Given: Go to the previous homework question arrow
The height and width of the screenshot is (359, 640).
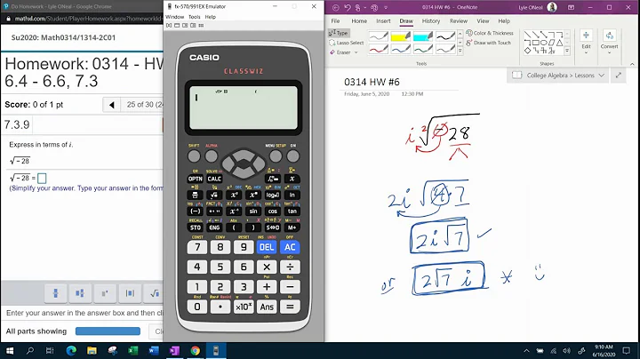Looking at the screenshot, I should (x=111, y=105).
